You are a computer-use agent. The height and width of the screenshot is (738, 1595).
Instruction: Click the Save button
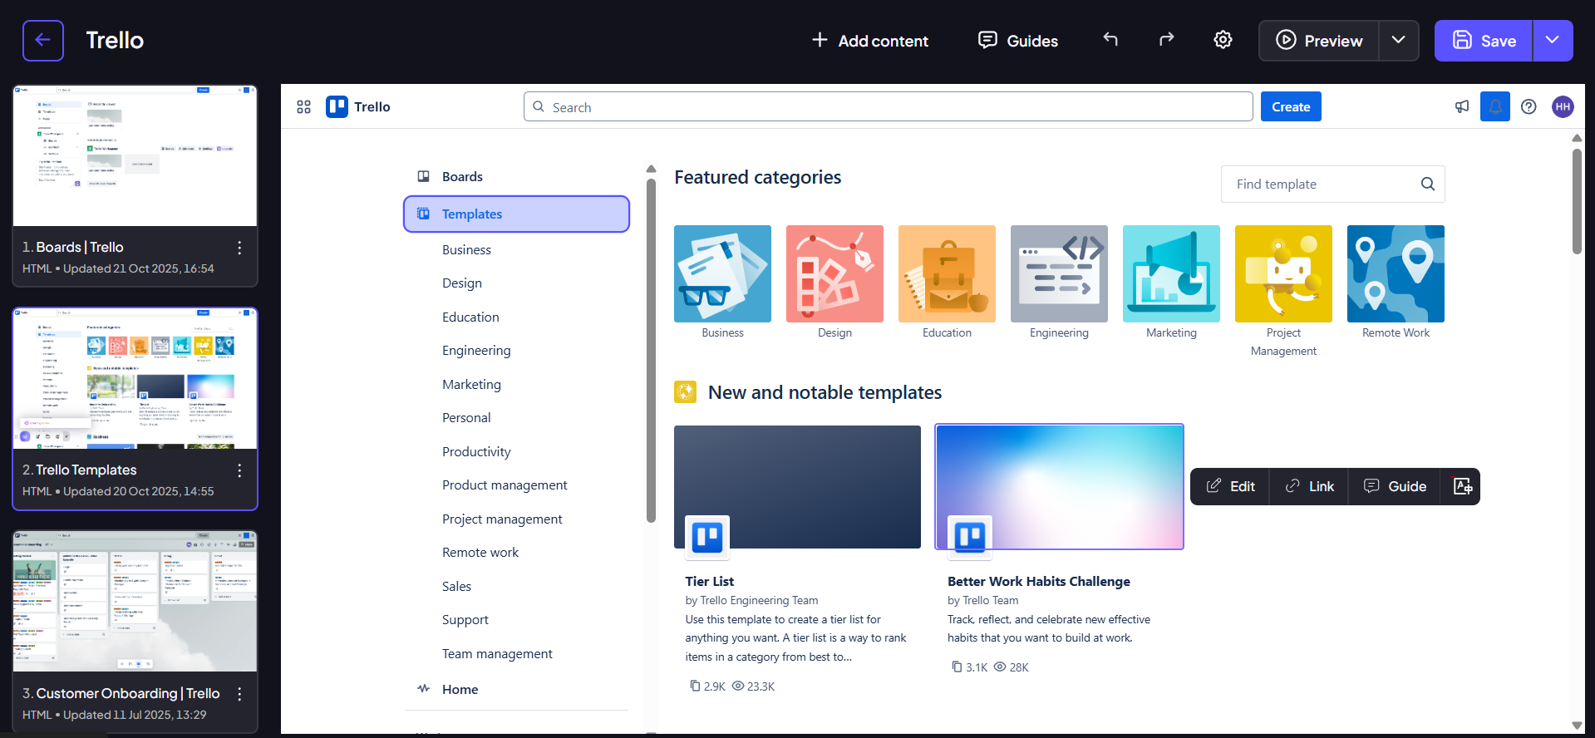(1484, 41)
